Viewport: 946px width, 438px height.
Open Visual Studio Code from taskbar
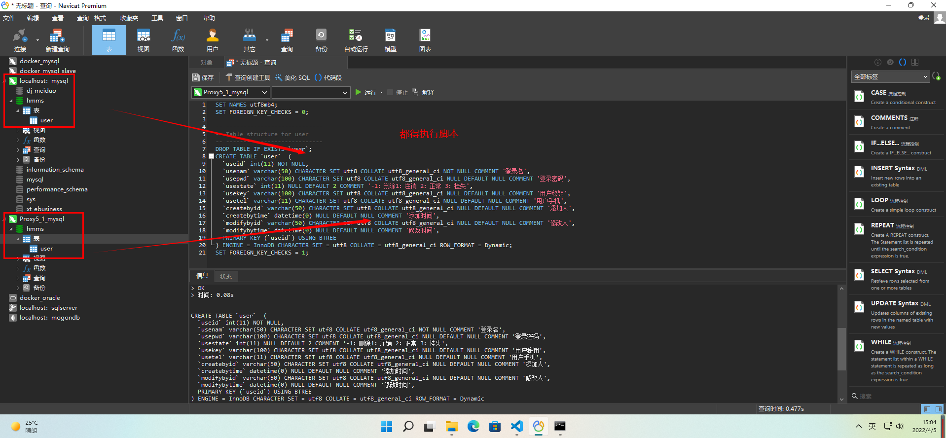point(516,426)
